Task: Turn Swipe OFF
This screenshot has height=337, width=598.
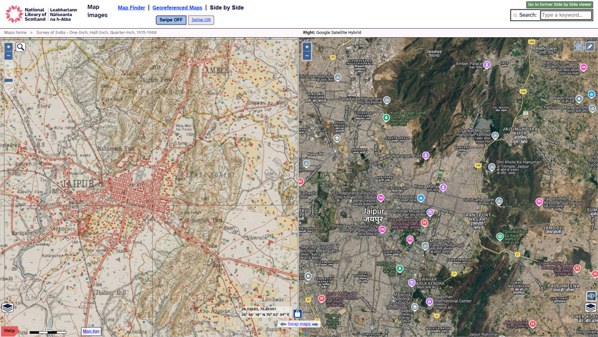Action: [x=171, y=20]
